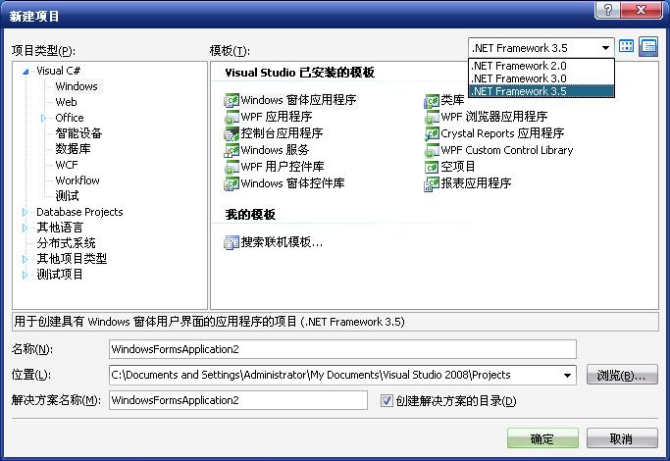Expand the Office tree node
This screenshot has height=461, width=670.
tap(43, 118)
